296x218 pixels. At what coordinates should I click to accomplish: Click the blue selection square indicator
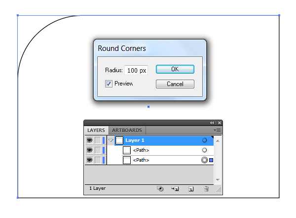pyautogui.click(x=211, y=160)
